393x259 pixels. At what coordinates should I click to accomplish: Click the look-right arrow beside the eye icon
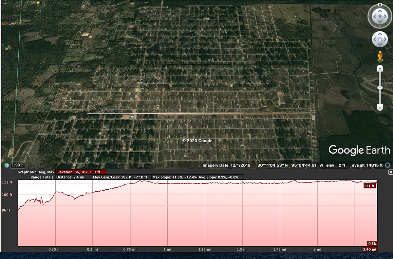[386, 16]
